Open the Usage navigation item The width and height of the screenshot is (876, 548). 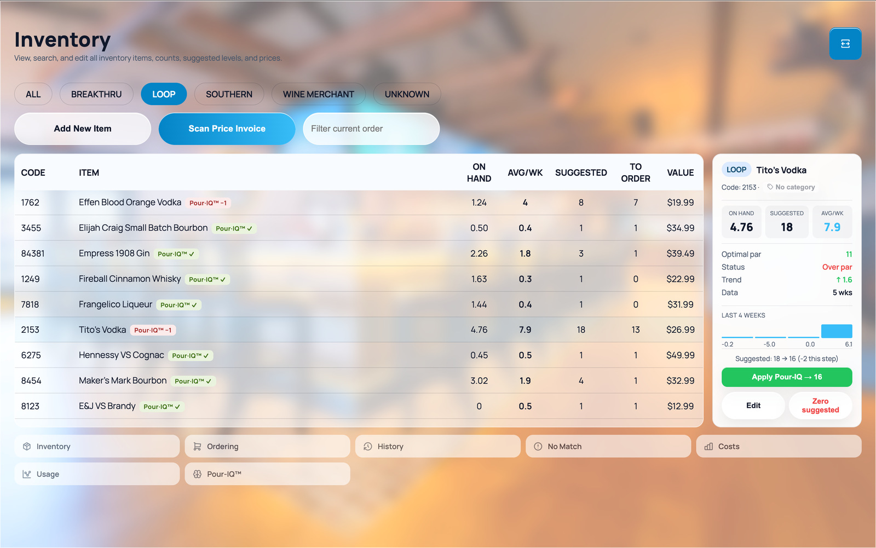[97, 474]
